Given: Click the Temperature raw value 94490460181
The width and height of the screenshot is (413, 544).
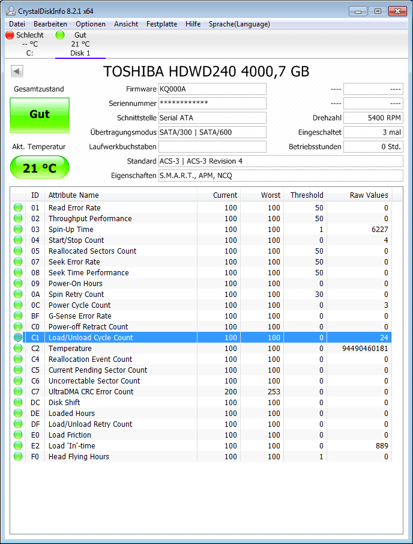Looking at the screenshot, I should coord(365,348).
